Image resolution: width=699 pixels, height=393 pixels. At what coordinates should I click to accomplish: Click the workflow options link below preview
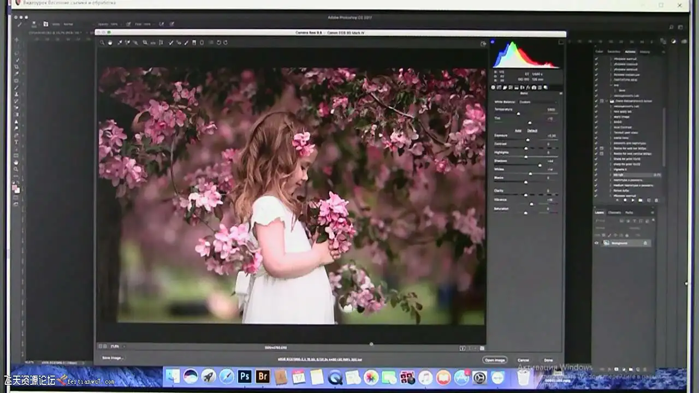(x=320, y=360)
